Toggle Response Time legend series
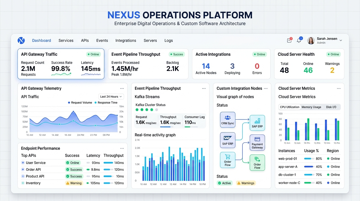 [106, 103]
